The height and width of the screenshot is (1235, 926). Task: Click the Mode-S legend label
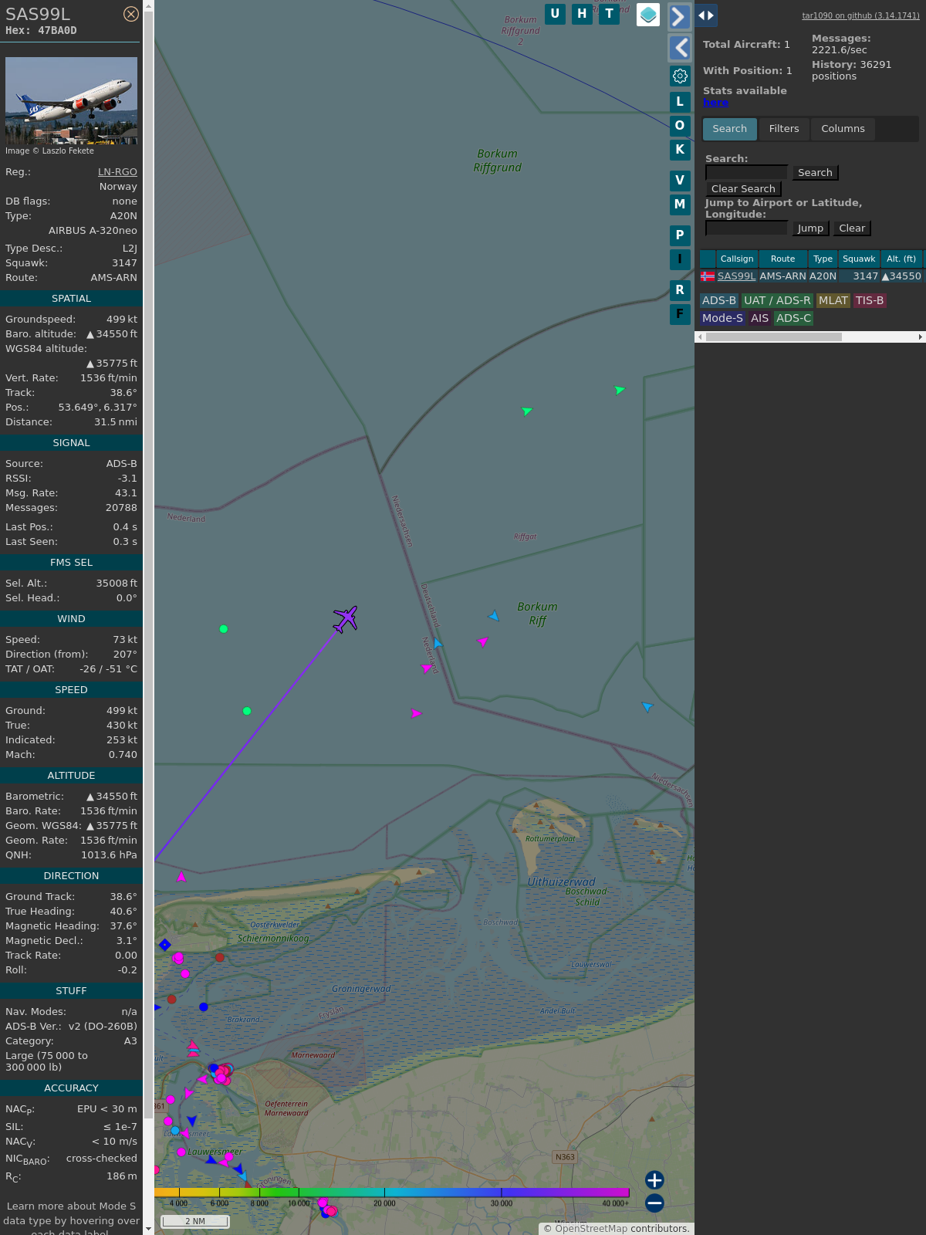[722, 319]
